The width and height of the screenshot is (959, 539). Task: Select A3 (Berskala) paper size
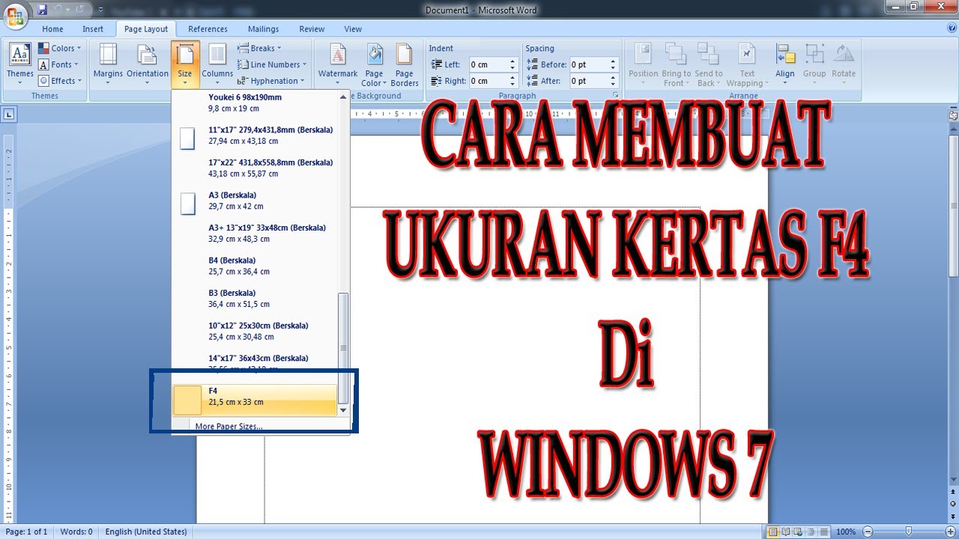(255, 201)
